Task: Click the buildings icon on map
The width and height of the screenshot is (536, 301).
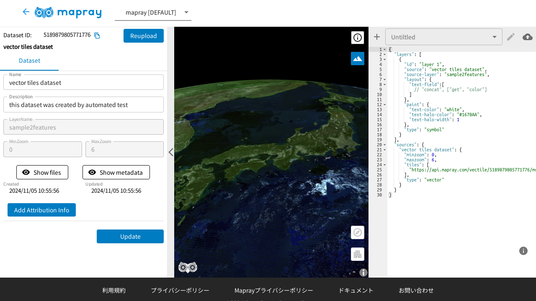Action: pos(357,254)
